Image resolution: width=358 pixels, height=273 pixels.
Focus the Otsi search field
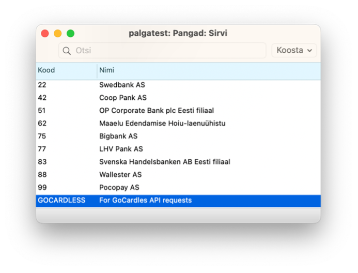pos(162,51)
